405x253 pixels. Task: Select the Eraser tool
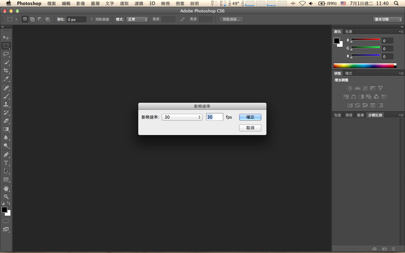pyautogui.click(x=6, y=120)
